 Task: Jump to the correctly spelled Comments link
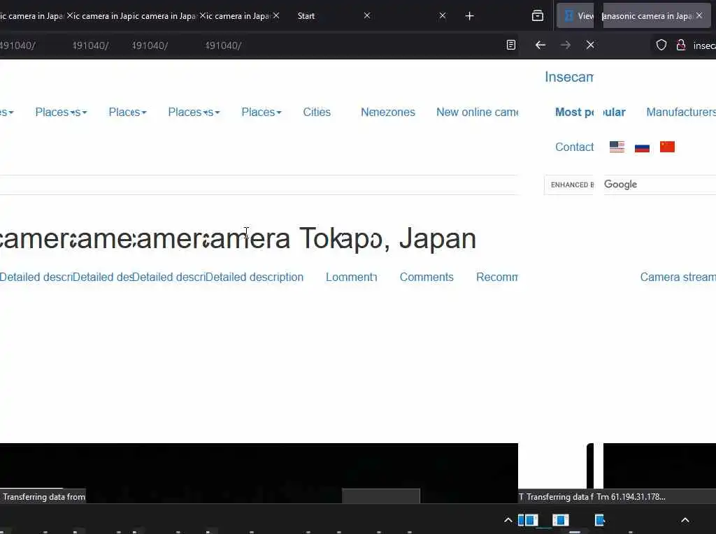tap(427, 277)
